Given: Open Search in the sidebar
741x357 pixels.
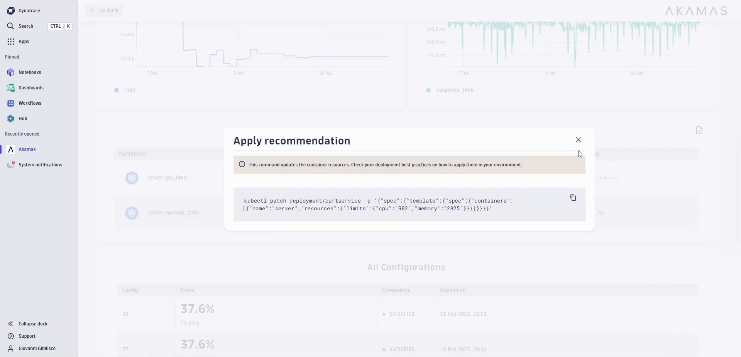Looking at the screenshot, I should pos(26,26).
